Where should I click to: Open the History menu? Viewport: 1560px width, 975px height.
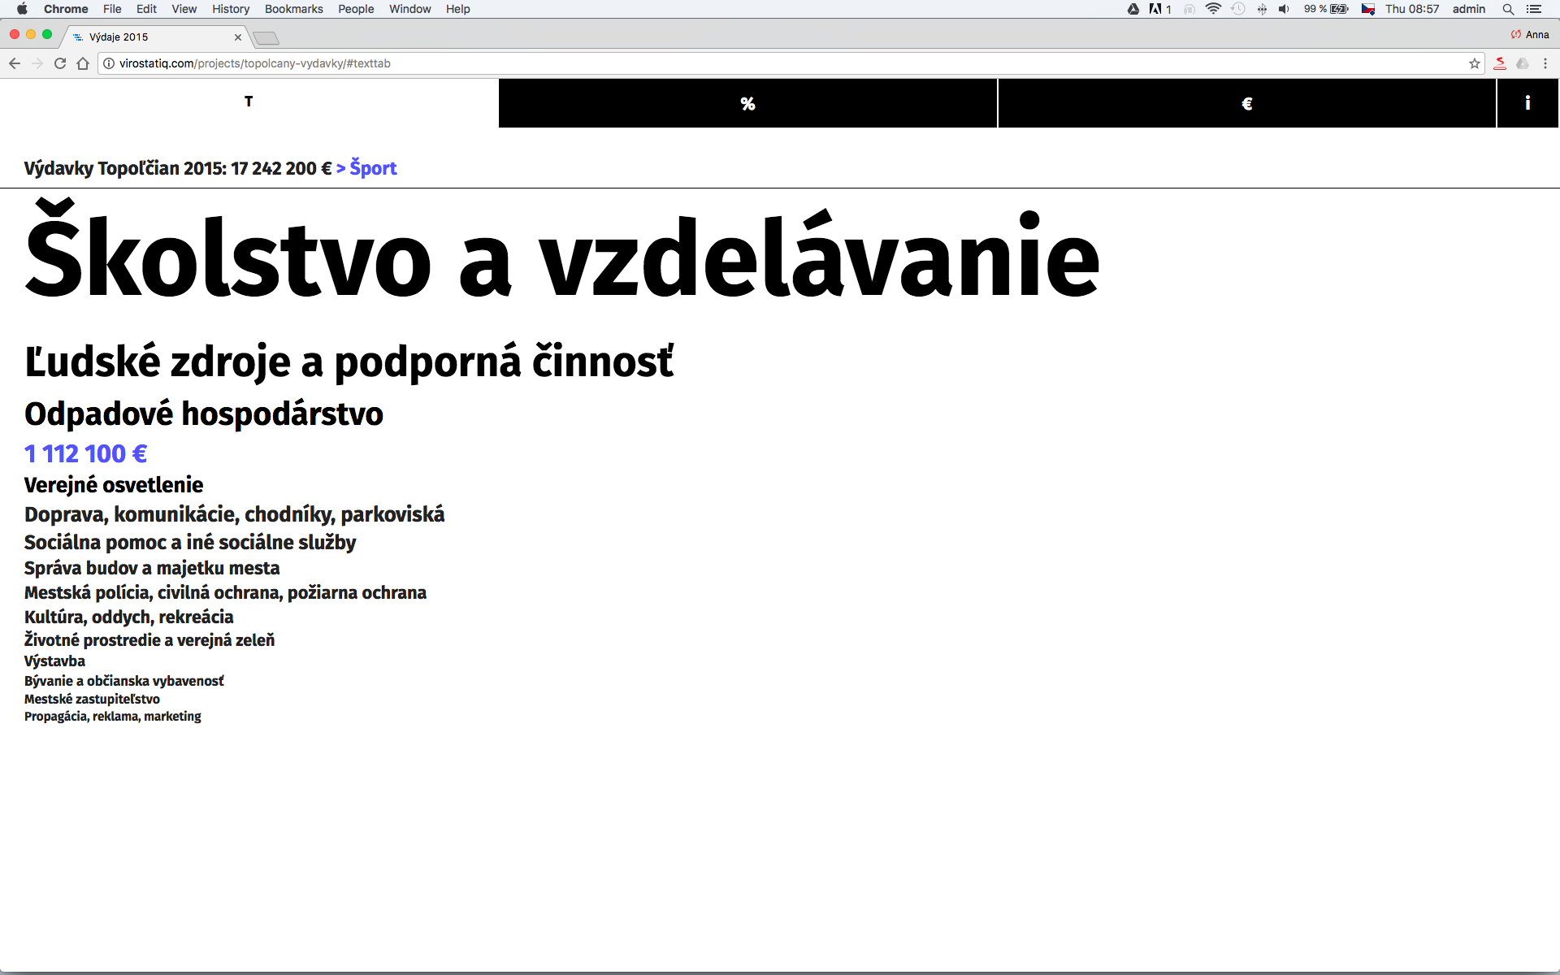click(231, 9)
